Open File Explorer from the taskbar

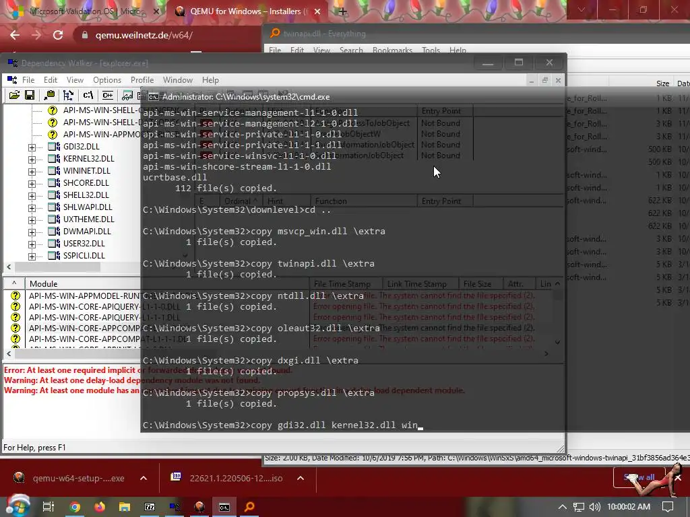[125, 507]
